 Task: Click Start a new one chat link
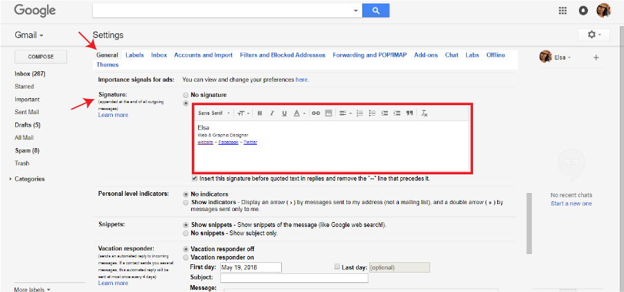(x=571, y=203)
